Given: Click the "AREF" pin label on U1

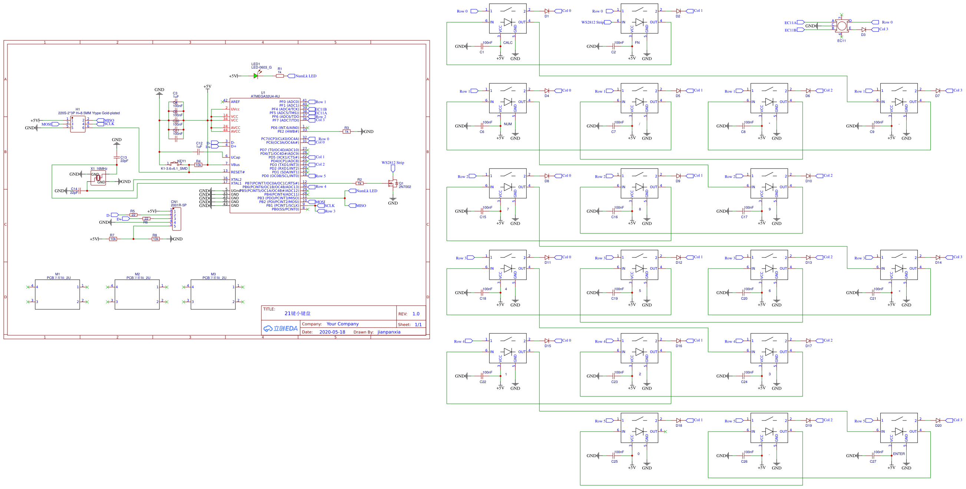Looking at the screenshot, I should (235, 102).
